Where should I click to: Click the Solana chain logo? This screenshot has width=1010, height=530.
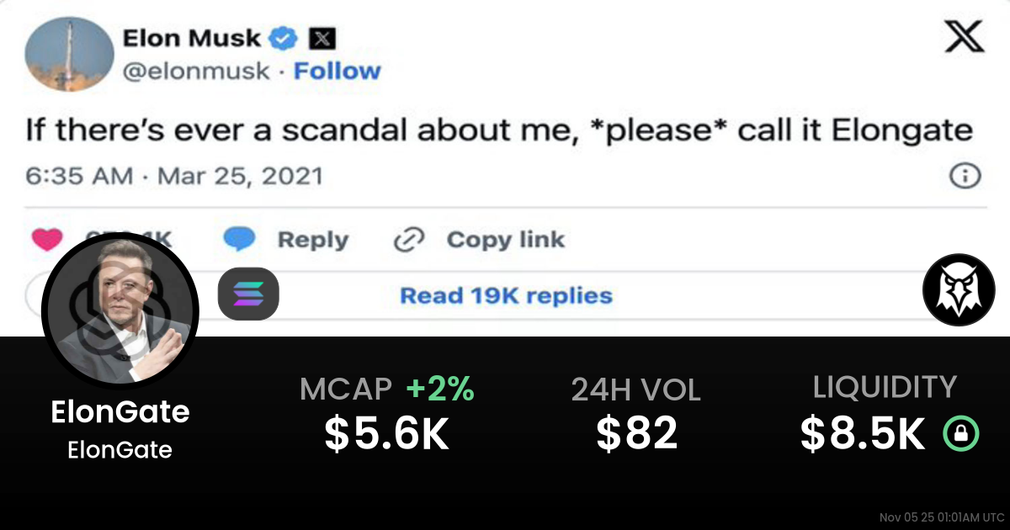[x=248, y=294]
